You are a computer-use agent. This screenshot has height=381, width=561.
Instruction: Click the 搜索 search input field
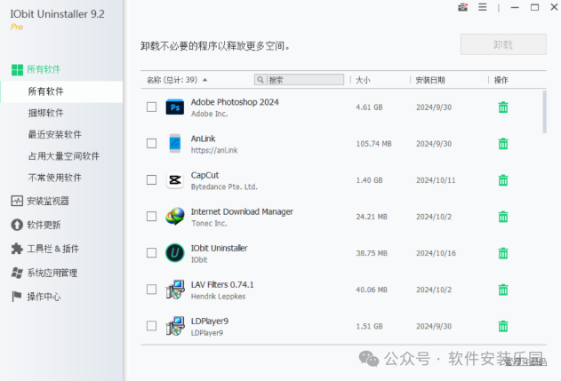pyautogui.click(x=299, y=80)
